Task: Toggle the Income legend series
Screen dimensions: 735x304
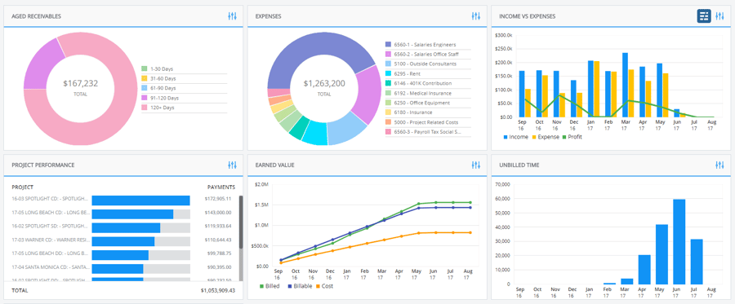Action: point(515,137)
